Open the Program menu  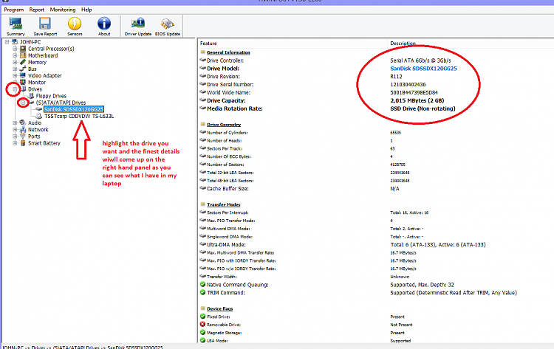coord(14,10)
